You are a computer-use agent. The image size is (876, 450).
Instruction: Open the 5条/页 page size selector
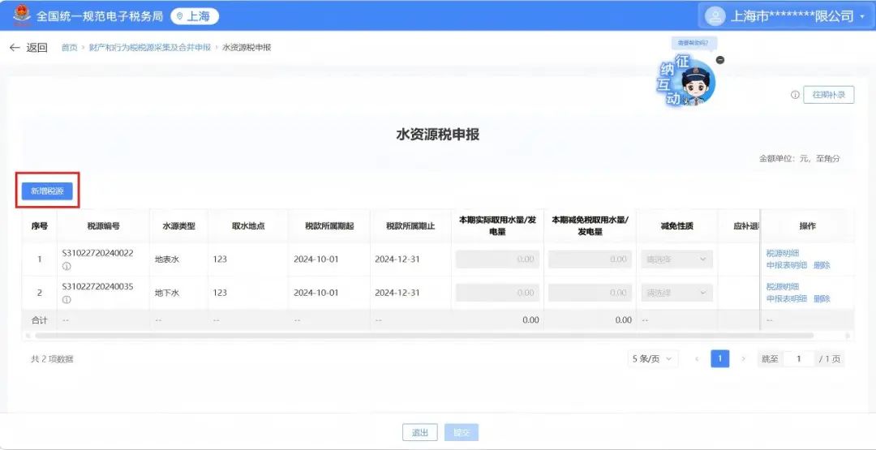click(653, 358)
